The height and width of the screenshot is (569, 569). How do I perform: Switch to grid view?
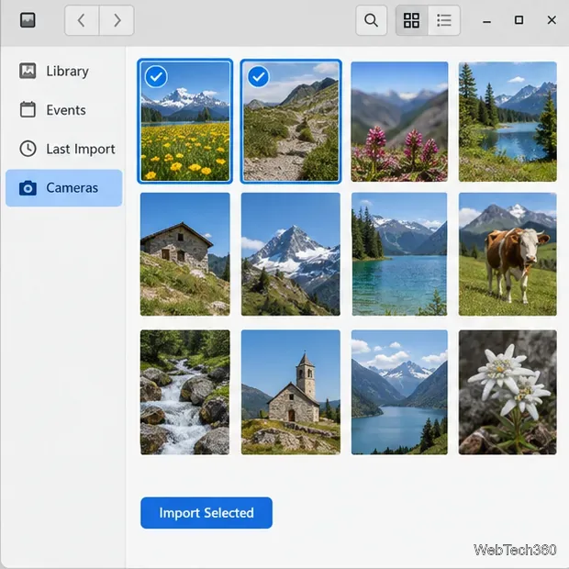click(412, 20)
